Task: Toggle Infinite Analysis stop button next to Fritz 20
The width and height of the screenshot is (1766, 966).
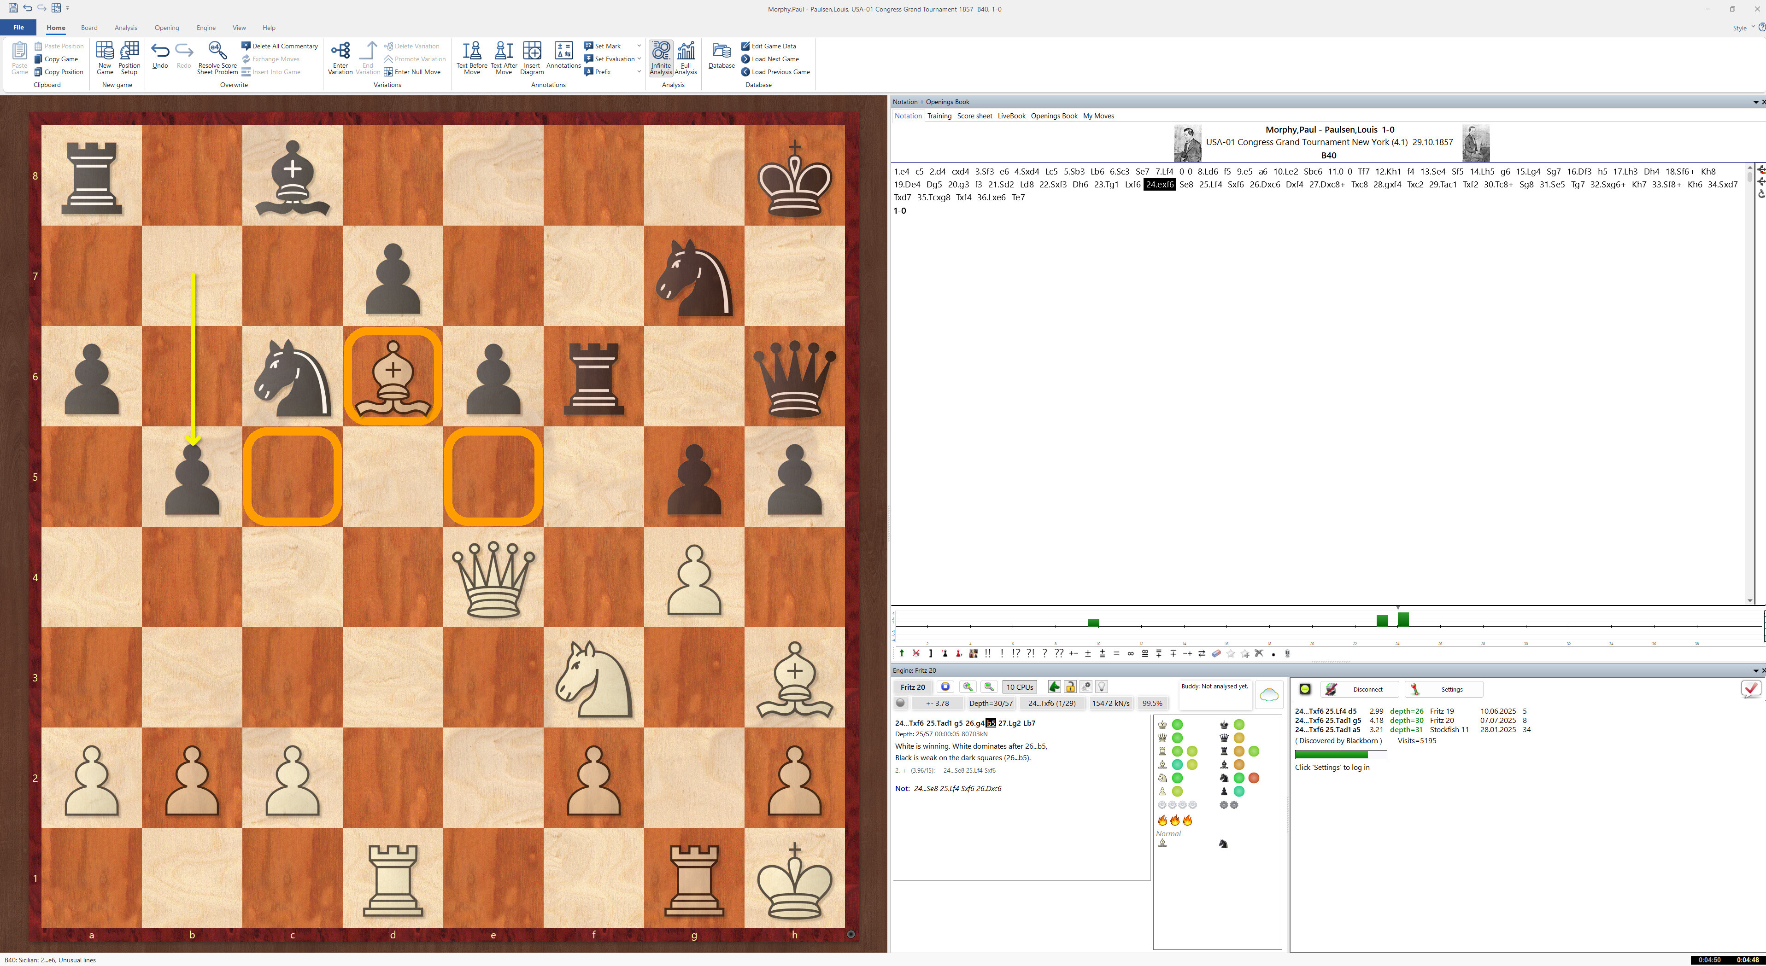Action: pyautogui.click(x=945, y=687)
